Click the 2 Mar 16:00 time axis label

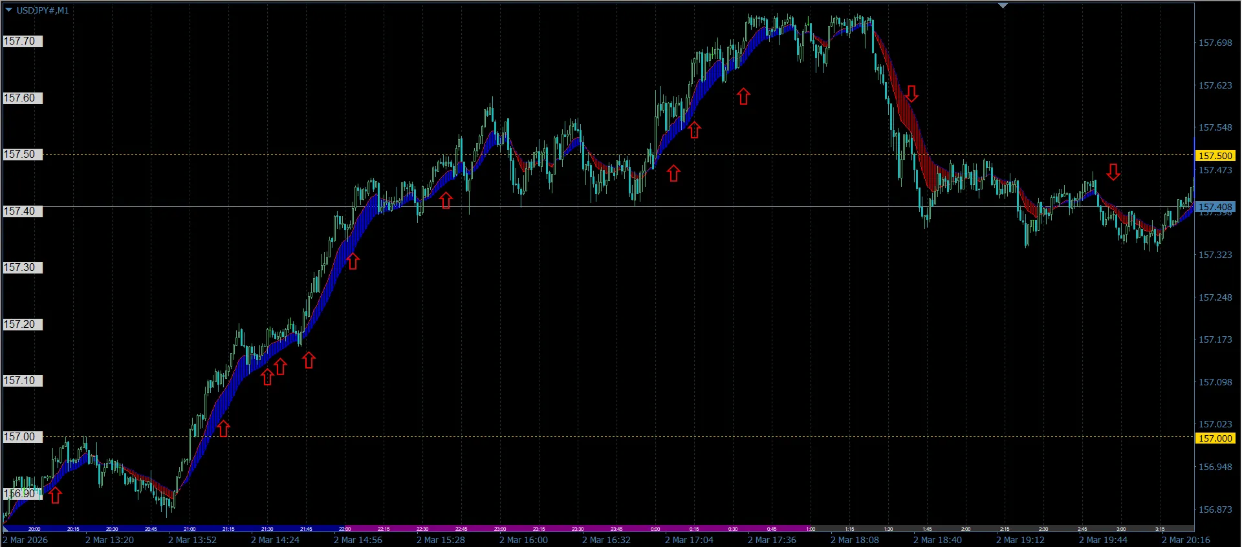click(x=523, y=540)
